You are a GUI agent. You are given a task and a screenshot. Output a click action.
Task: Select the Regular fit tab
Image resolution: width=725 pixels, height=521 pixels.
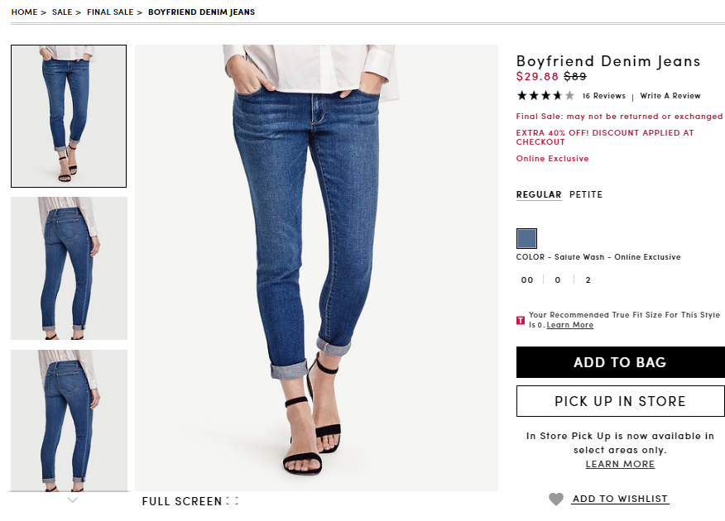(x=539, y=194)
